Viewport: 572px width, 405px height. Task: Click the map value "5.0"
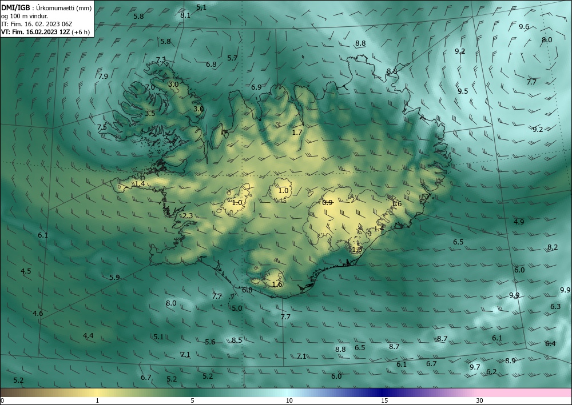tap(237, 308)
